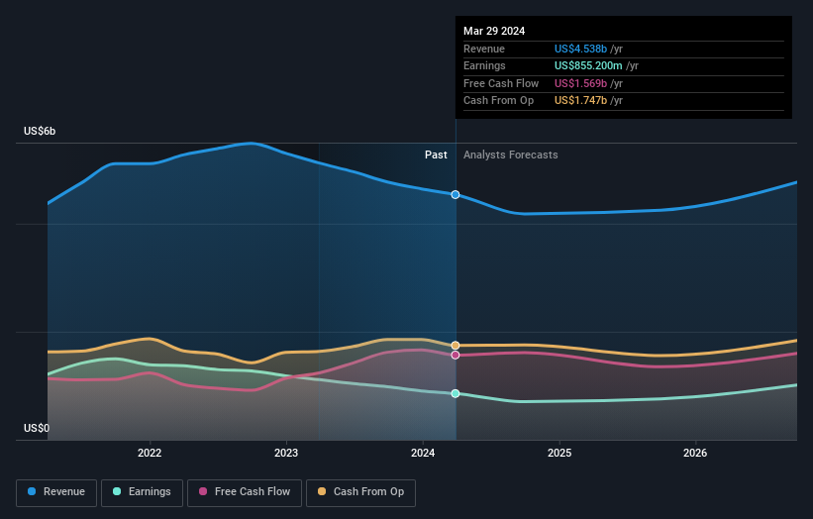The image size is (813, 519).
Task: Click the 2024 x-axis label
Action: pos(423,453)
